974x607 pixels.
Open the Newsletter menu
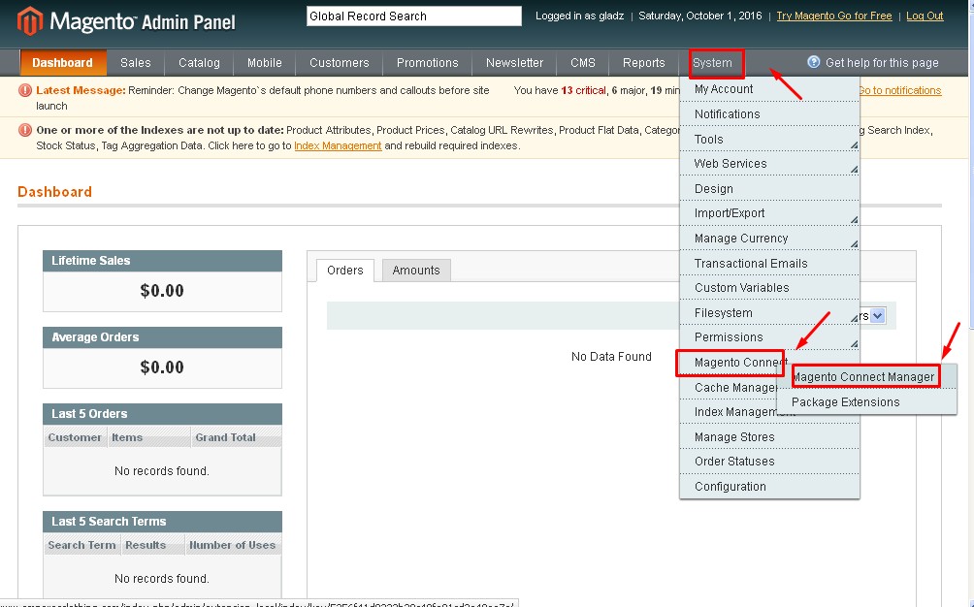point(514,63)
